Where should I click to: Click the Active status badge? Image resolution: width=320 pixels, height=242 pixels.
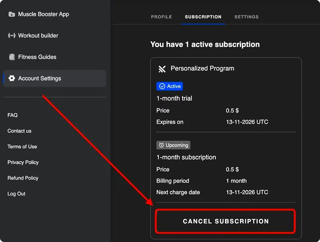(x=169, y=86)
